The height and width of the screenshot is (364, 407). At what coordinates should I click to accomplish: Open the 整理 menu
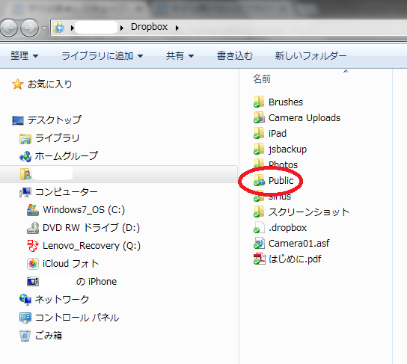coord(24,56)
